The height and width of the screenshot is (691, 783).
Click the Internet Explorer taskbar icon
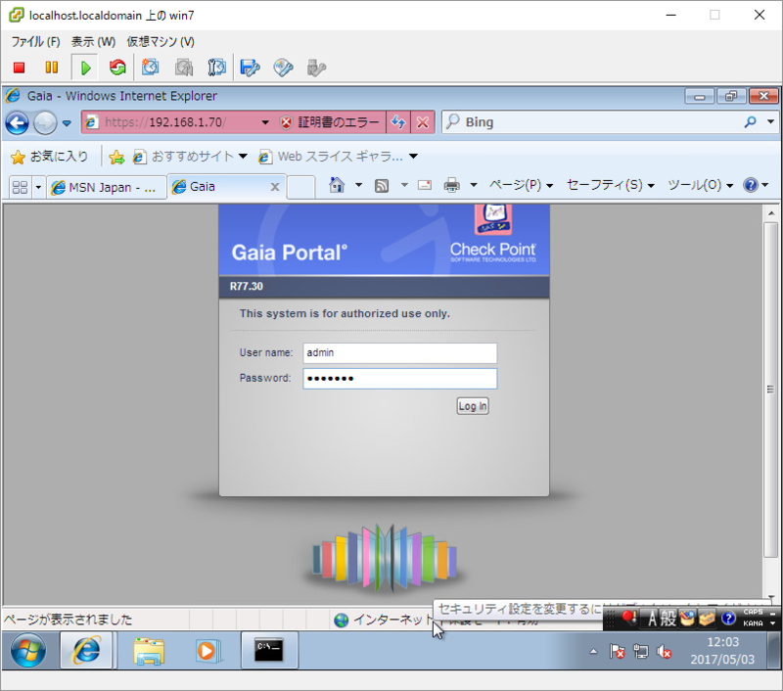86,650
